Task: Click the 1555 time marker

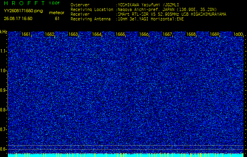Action: 120,34
